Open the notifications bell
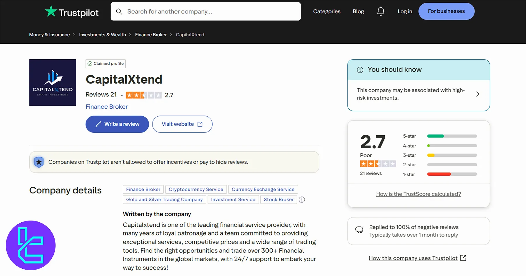The height and width of the screenshot is (276, 526). click(x=380, y=11)
